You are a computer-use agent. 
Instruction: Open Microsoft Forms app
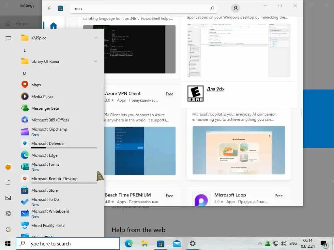pos(59,167)
